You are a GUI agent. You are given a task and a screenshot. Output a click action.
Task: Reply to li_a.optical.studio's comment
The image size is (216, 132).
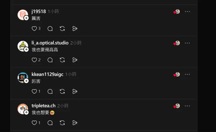click(x=50, y=60)
